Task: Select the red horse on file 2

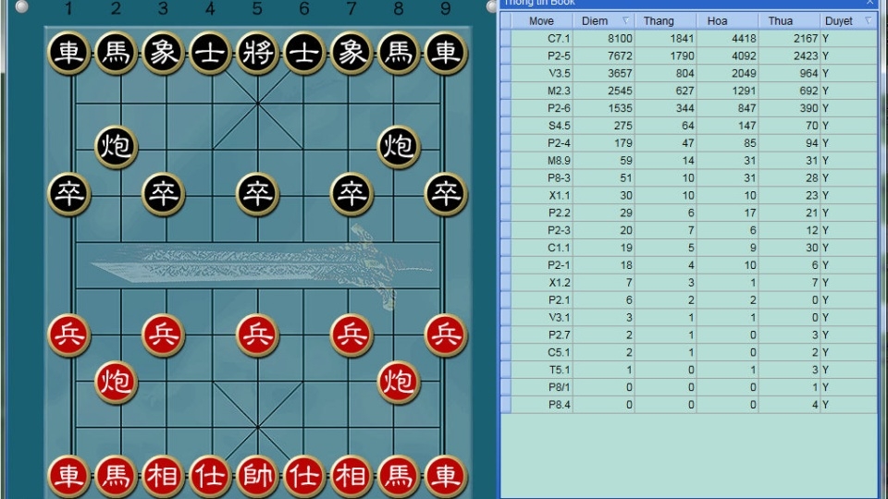Action: (117, 477)
